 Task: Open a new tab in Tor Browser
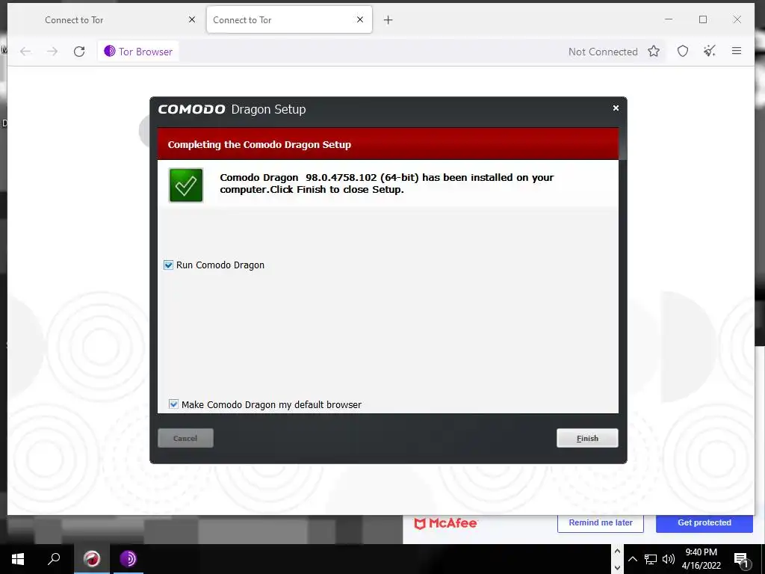click(x=388, y=20)
